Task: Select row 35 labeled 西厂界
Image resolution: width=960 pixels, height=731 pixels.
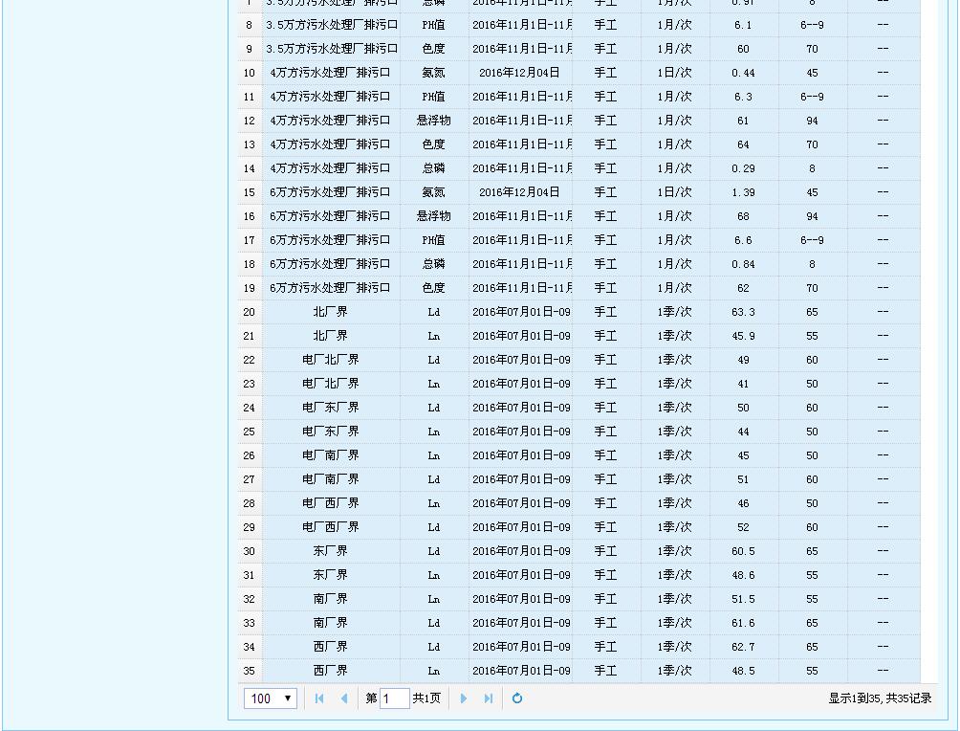Action: coord(330,671)
